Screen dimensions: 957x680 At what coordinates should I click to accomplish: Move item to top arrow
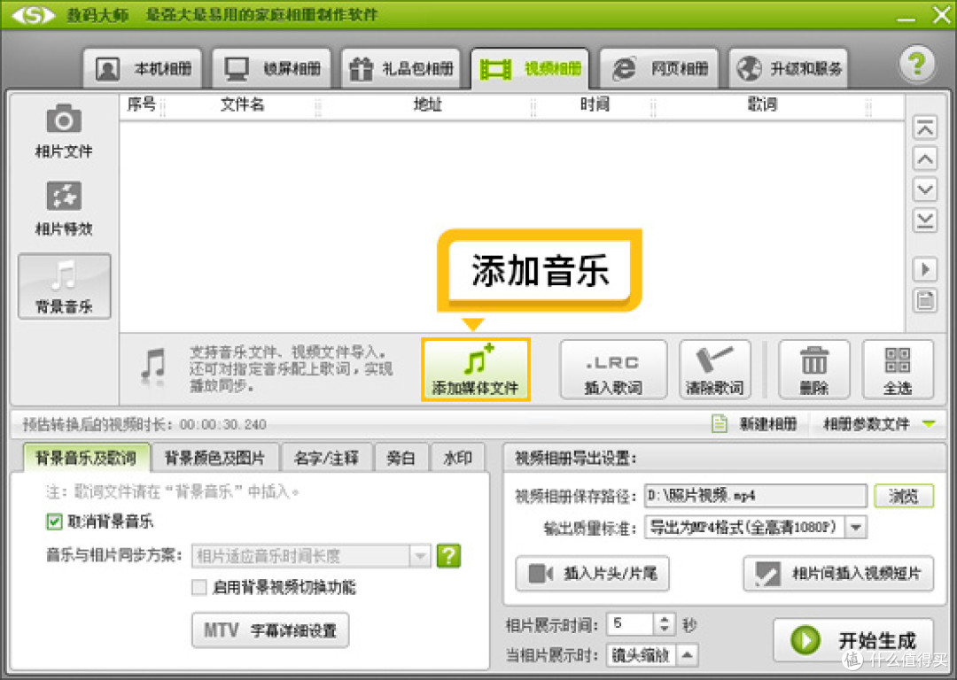tap(924, 128)
